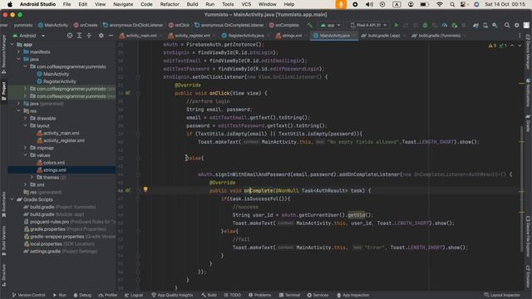
Task: Collapse the values folder
Action: point(25,155)
